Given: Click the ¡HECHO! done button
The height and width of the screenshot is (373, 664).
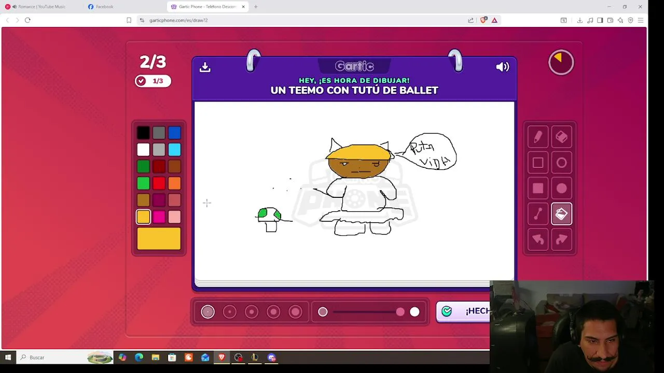Looking at the screenshot, I should pyautogui.click(x=463, y=311).
